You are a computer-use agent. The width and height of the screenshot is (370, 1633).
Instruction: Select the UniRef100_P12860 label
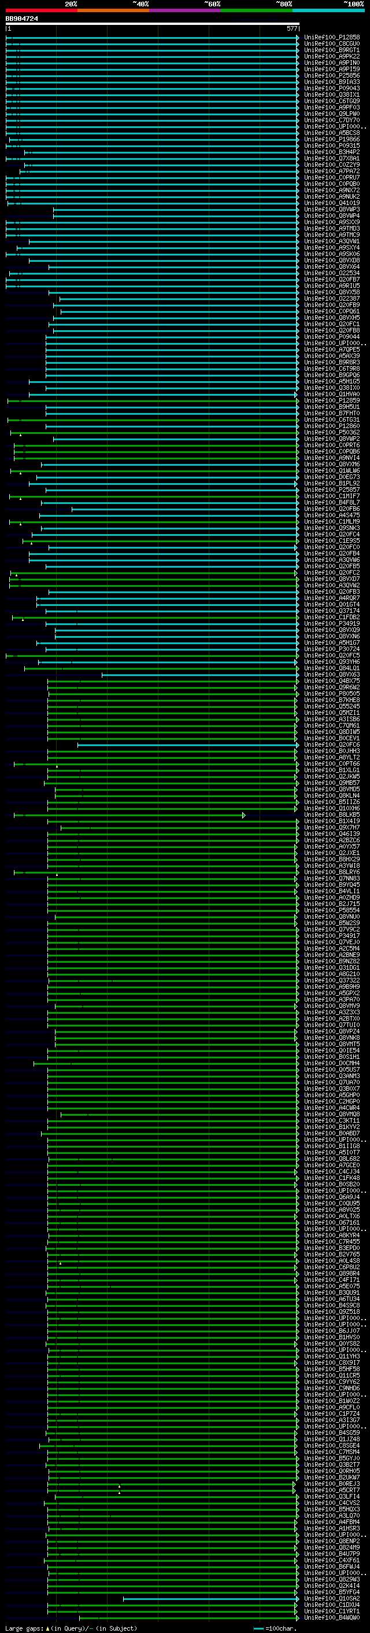click(332, 426)
